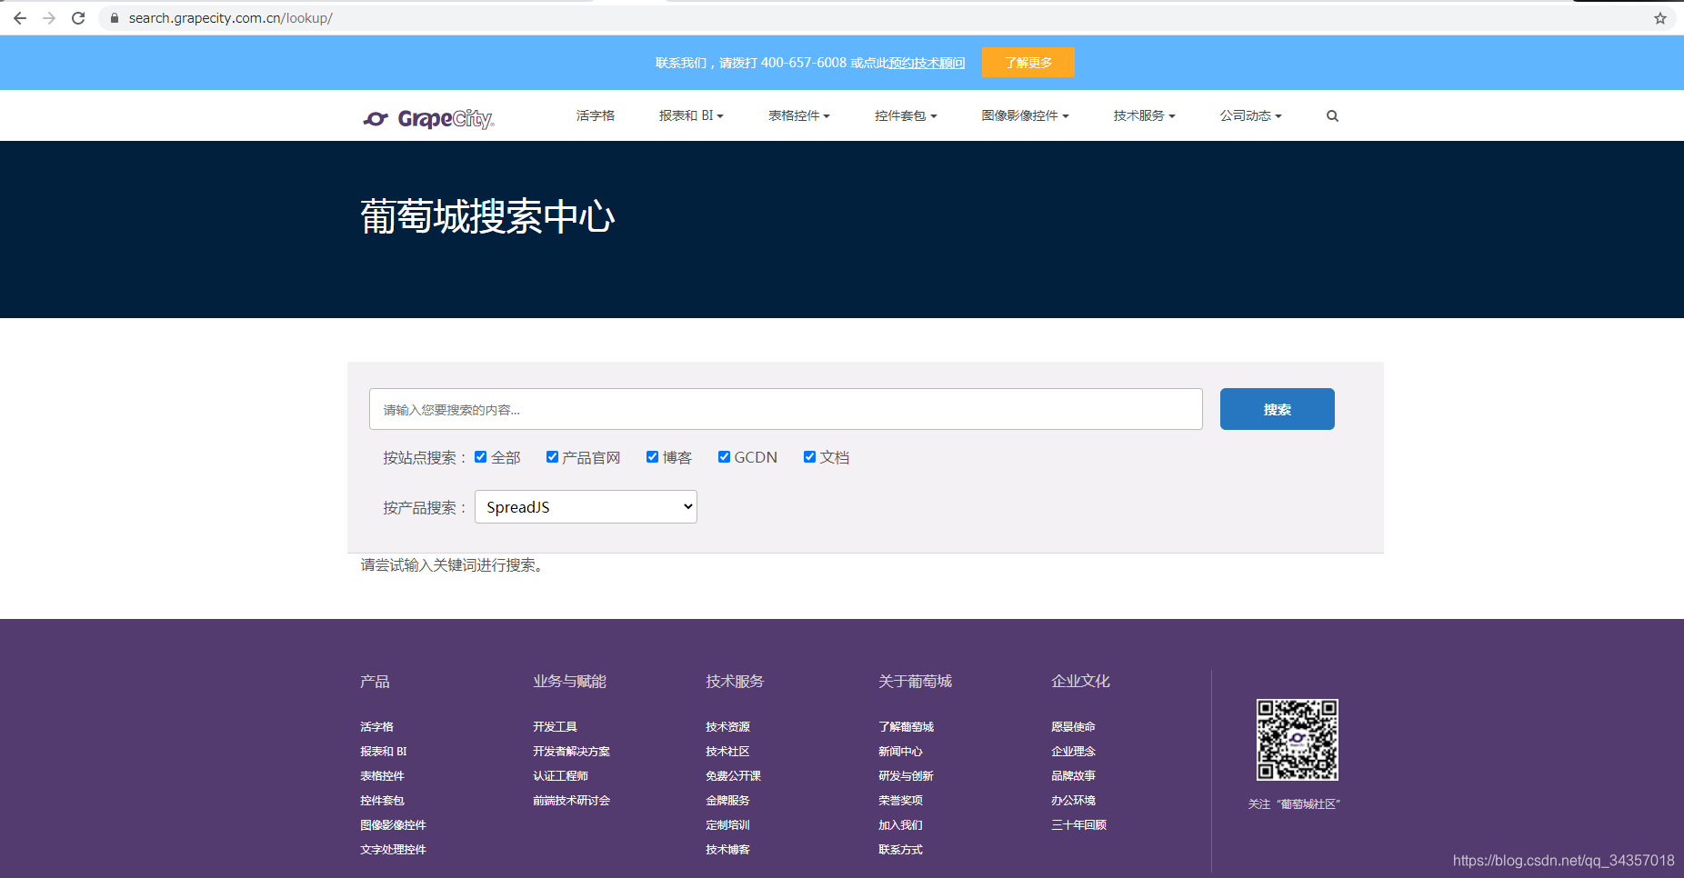The width and height of the screenshot is (1684, 878).
Task: Expand the 技术服务 dropdown
Action: [1143, 115]
